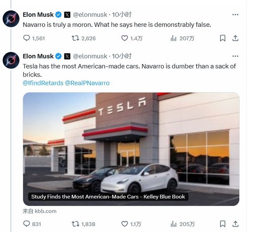This screenshot has width=254, height=232.
Task: Repost the tweet with 1,838 reposts
Action: (x=76, y=224)
